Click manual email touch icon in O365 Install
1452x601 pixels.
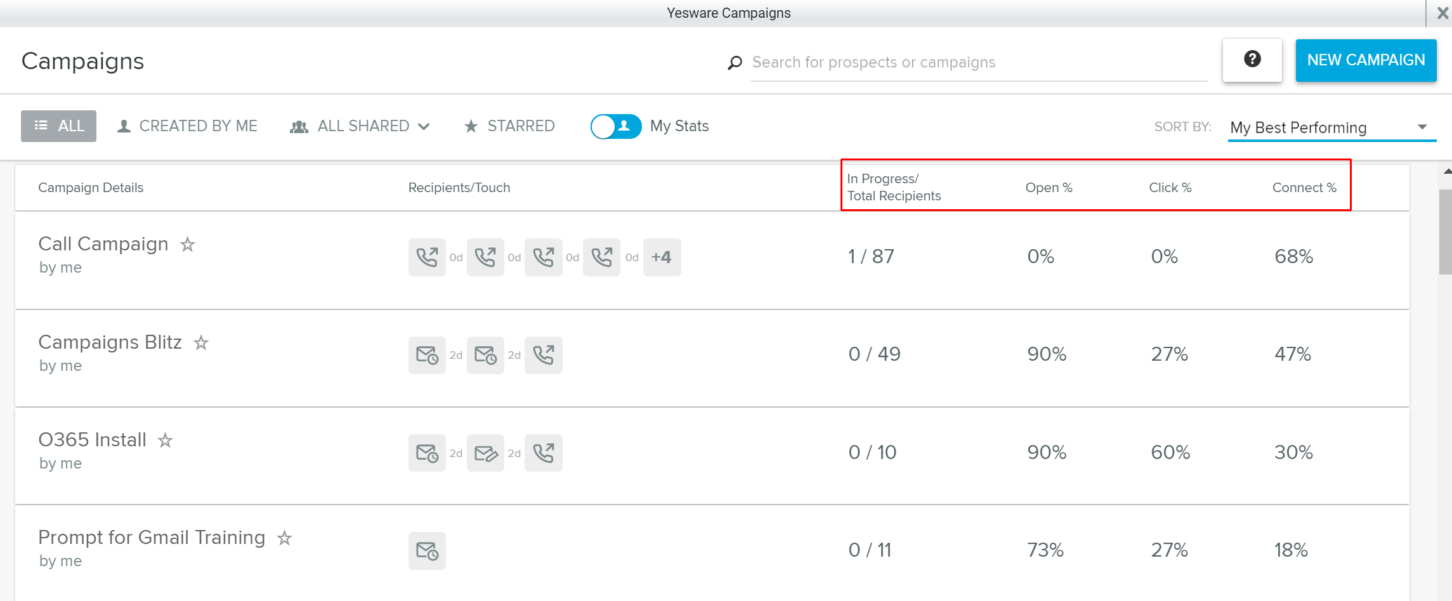(485, 453)
